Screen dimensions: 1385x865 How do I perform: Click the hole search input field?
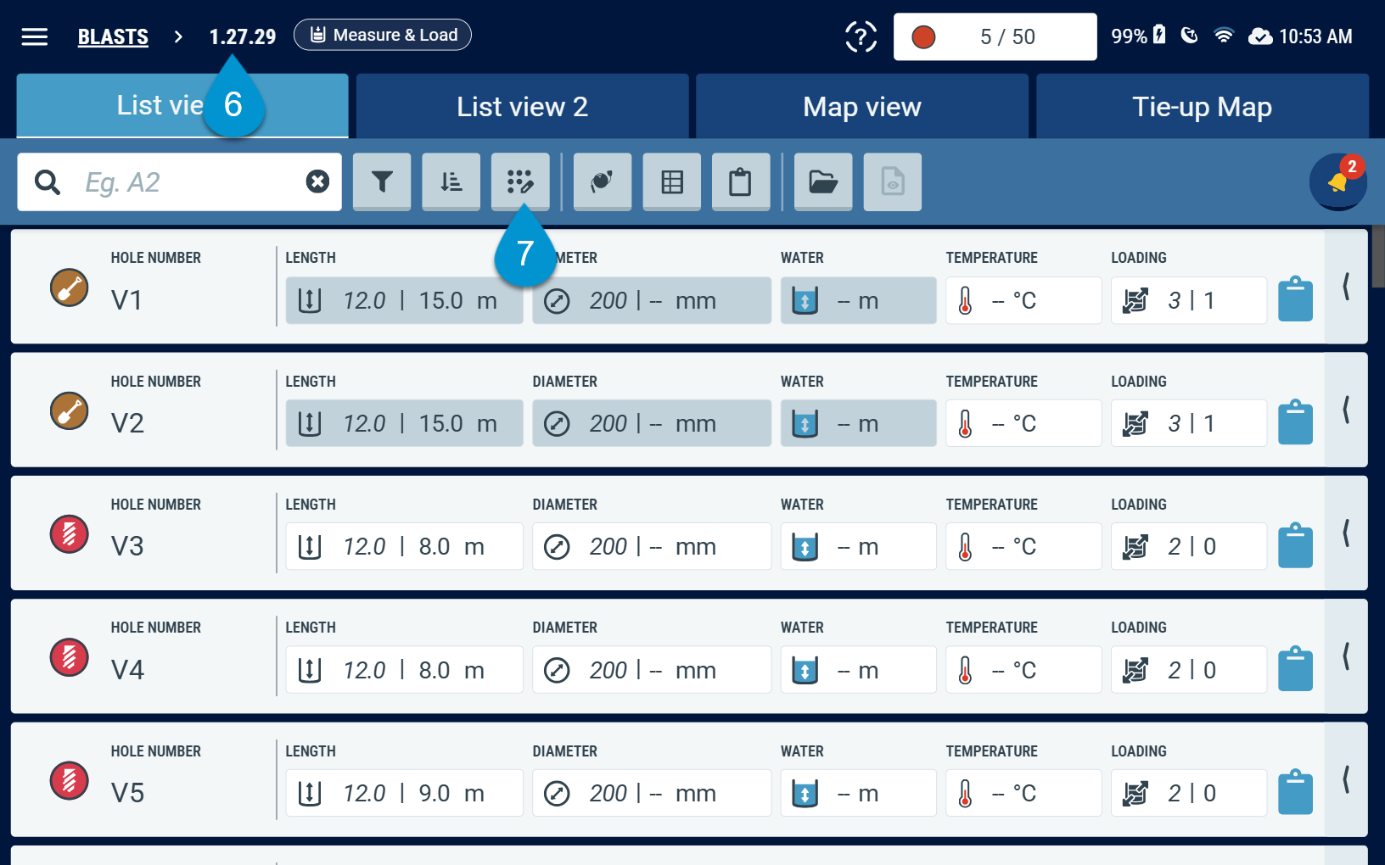179,182
